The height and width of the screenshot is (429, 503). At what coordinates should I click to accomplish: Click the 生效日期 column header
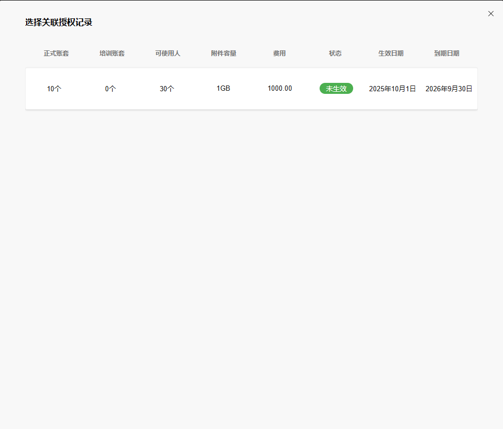tap(391, 53)
